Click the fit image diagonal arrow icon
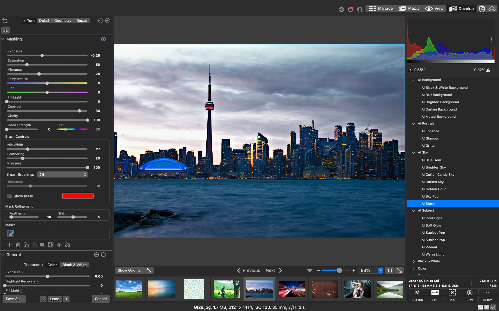This screenshot has width=499, height=311. click(x=399, y=270)
